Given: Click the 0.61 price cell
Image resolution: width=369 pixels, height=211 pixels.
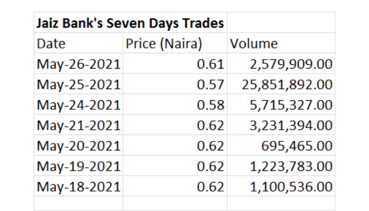Looking at the screenshot, I should 174,64.
